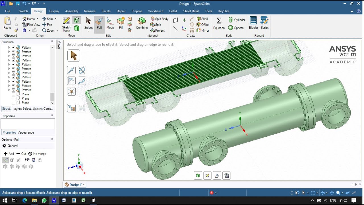Viewport: 364px width, 205px height.
Task: Switch to 3D mode green cube icon
Action: tap(77, 28)
